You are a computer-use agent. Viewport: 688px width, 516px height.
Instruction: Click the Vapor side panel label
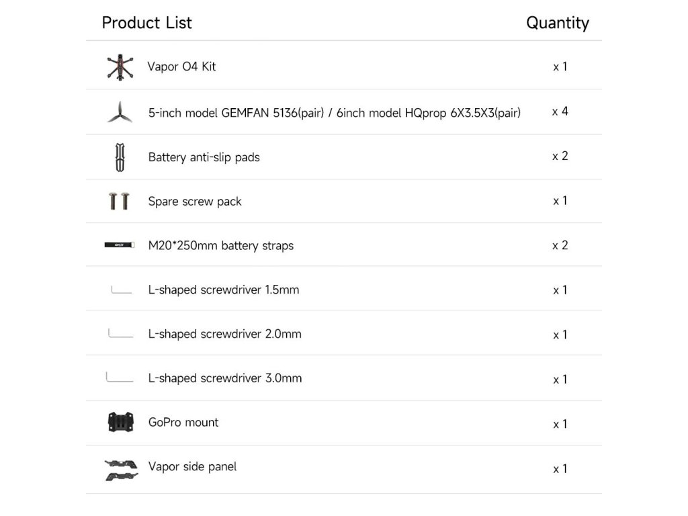point(192,466)
